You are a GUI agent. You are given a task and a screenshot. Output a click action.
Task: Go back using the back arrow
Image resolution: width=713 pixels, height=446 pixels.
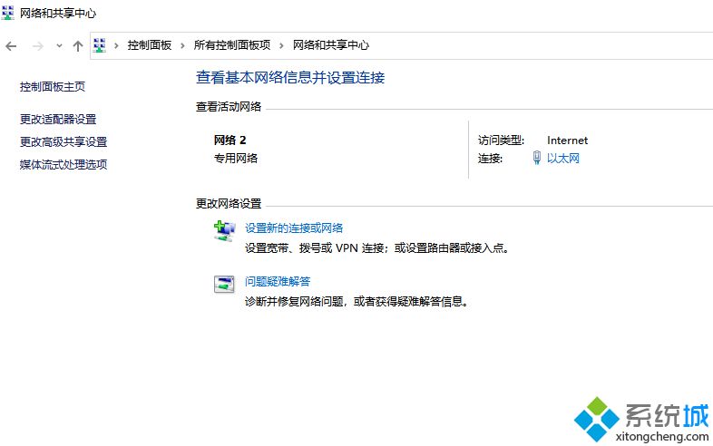click(x=11, y=45)
